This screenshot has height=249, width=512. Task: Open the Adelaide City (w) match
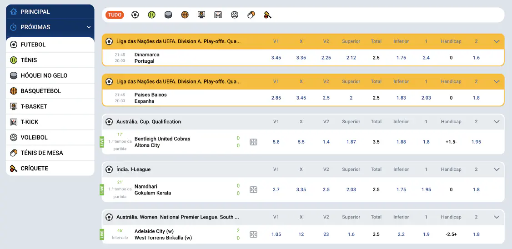154,231
